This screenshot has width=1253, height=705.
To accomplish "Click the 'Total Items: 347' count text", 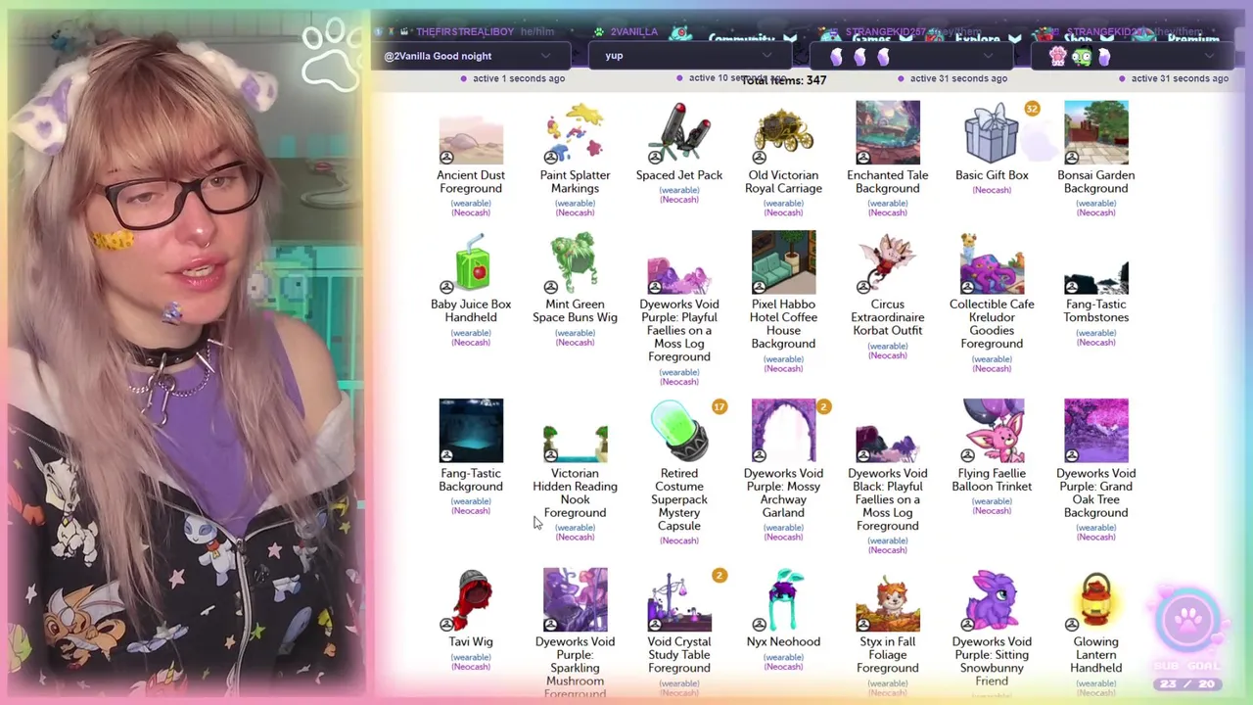I will point(783,80).
